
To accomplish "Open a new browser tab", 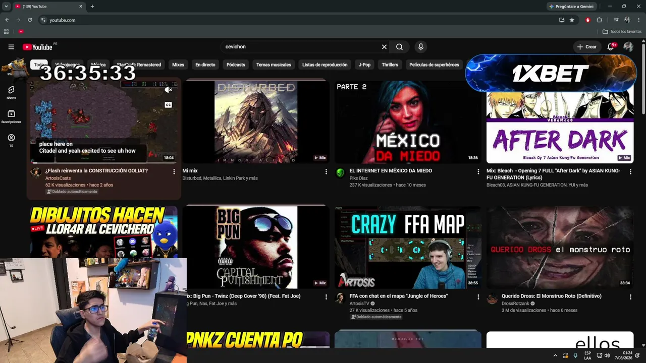I will pos(92,7).
